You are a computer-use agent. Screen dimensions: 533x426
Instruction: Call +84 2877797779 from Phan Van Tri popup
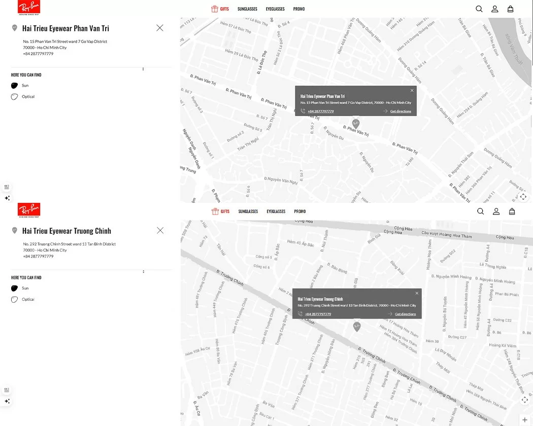point(320,111)
